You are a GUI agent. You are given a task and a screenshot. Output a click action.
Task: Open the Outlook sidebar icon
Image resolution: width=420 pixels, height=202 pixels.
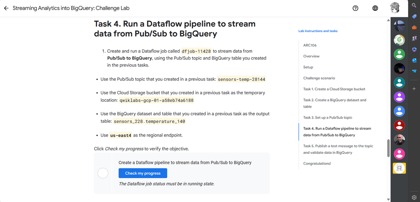click(x=414, y=60)
